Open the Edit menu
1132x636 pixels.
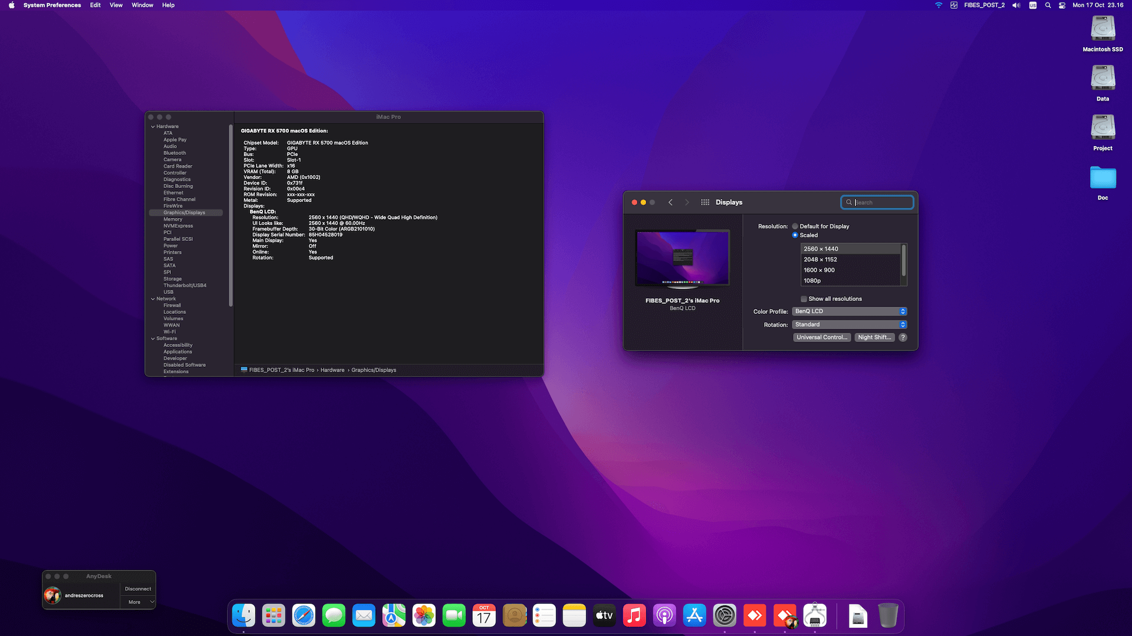(x=95, y=5)
